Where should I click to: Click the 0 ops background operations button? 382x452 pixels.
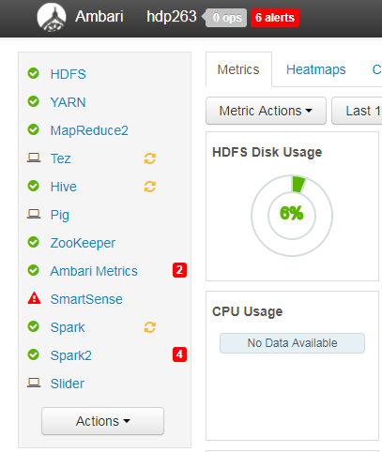pos(227,18)
